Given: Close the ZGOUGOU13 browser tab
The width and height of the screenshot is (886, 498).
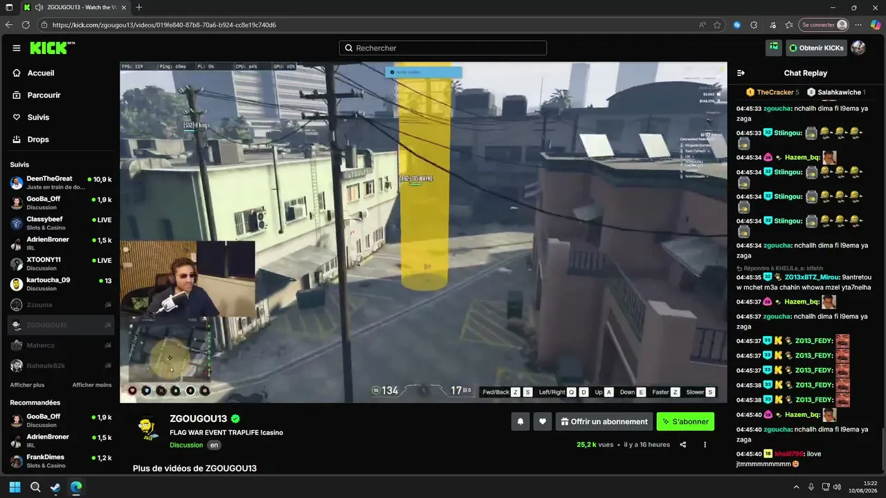Looking at the screenshot, I should coord(123,7).
